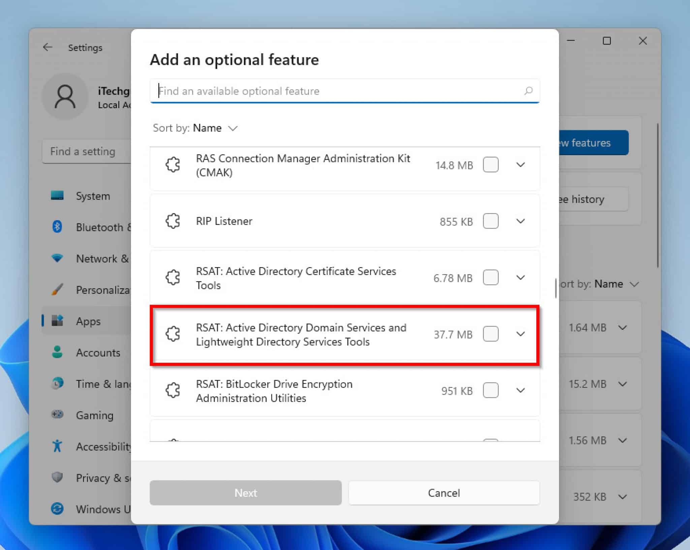Click the Privacy shield icon
690x550 pixels.
point(57,477)
